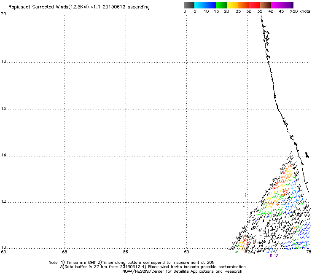Click the longitude label 66

tap(126, 252)
